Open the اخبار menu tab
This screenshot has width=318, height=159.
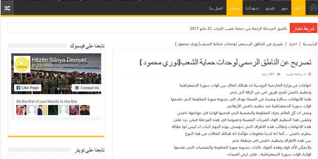pyautogui.click(x=298, y=8)
